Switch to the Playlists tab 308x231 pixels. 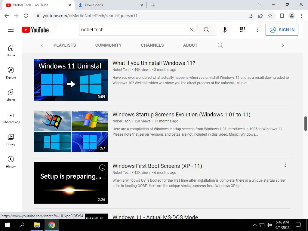pyautogui.click(x=65, y=45)
